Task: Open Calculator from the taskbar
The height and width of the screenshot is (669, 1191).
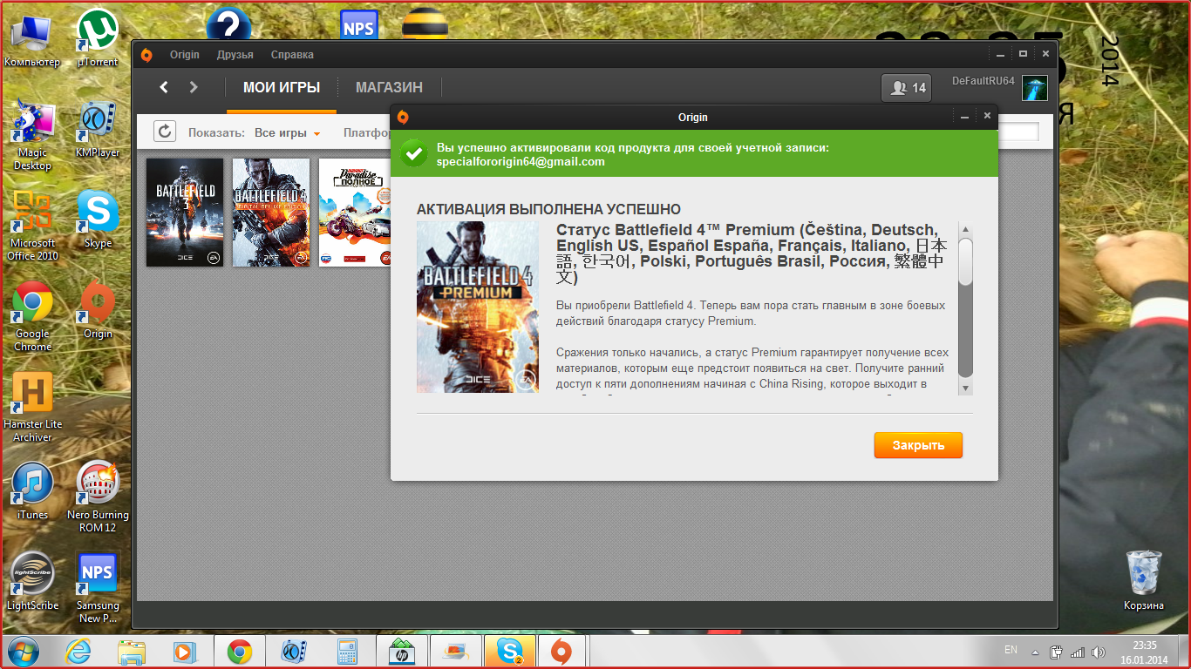Action: [x=348, y=651]
